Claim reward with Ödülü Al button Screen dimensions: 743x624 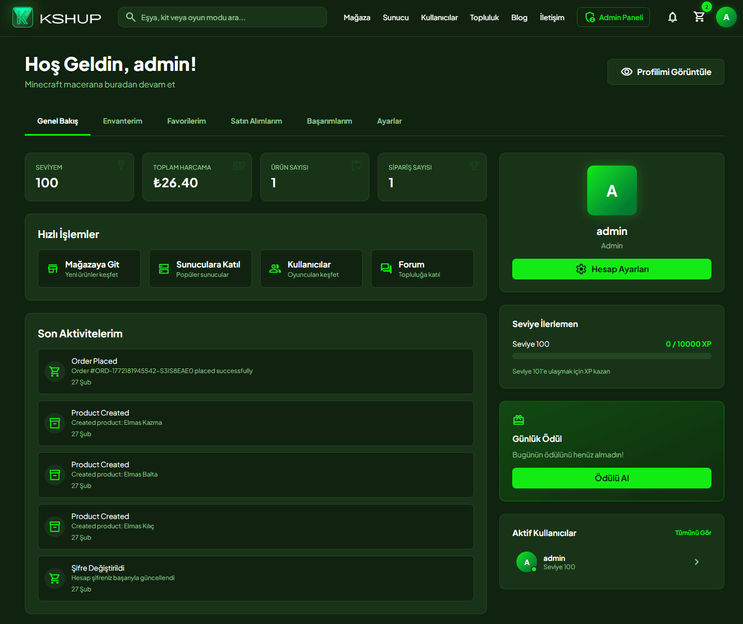click(x=612, y=478)
